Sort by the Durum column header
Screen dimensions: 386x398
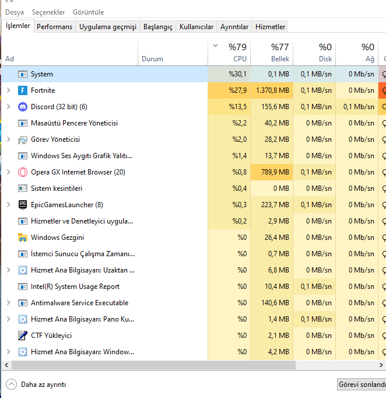[173, 53]
